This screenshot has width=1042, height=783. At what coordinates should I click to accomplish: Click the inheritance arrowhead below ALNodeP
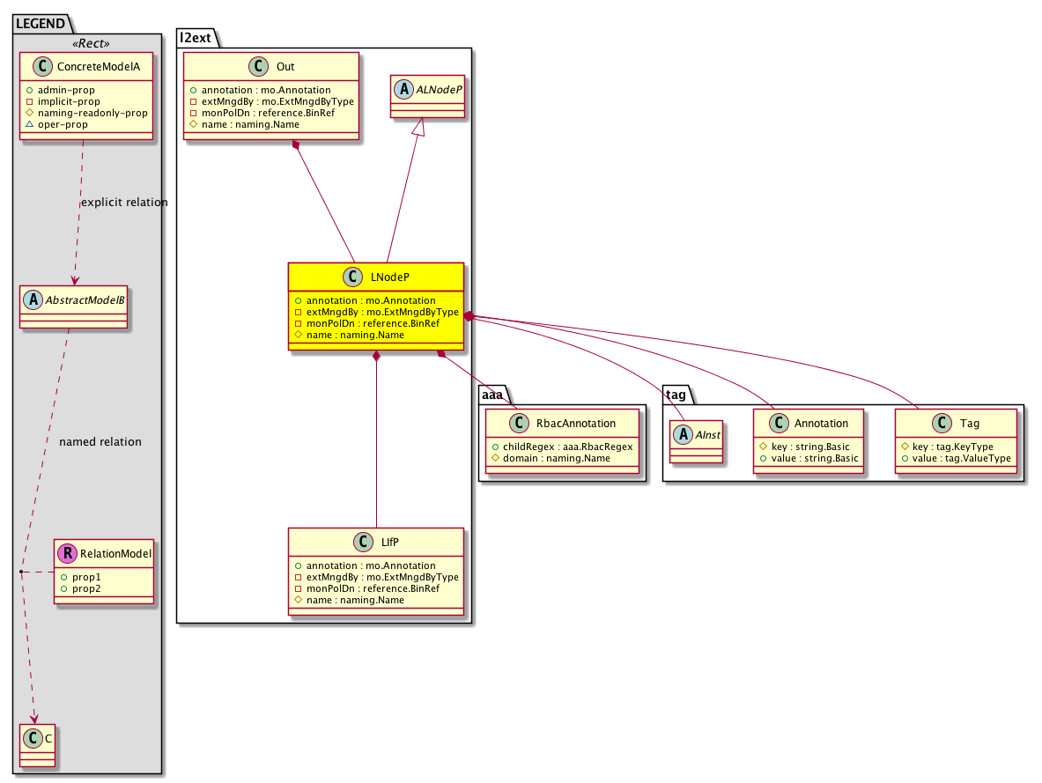pyautogui.click(x=420, y=128)
